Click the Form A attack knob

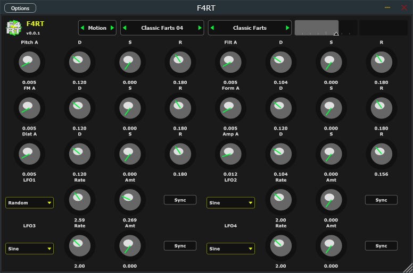[230, 108]
